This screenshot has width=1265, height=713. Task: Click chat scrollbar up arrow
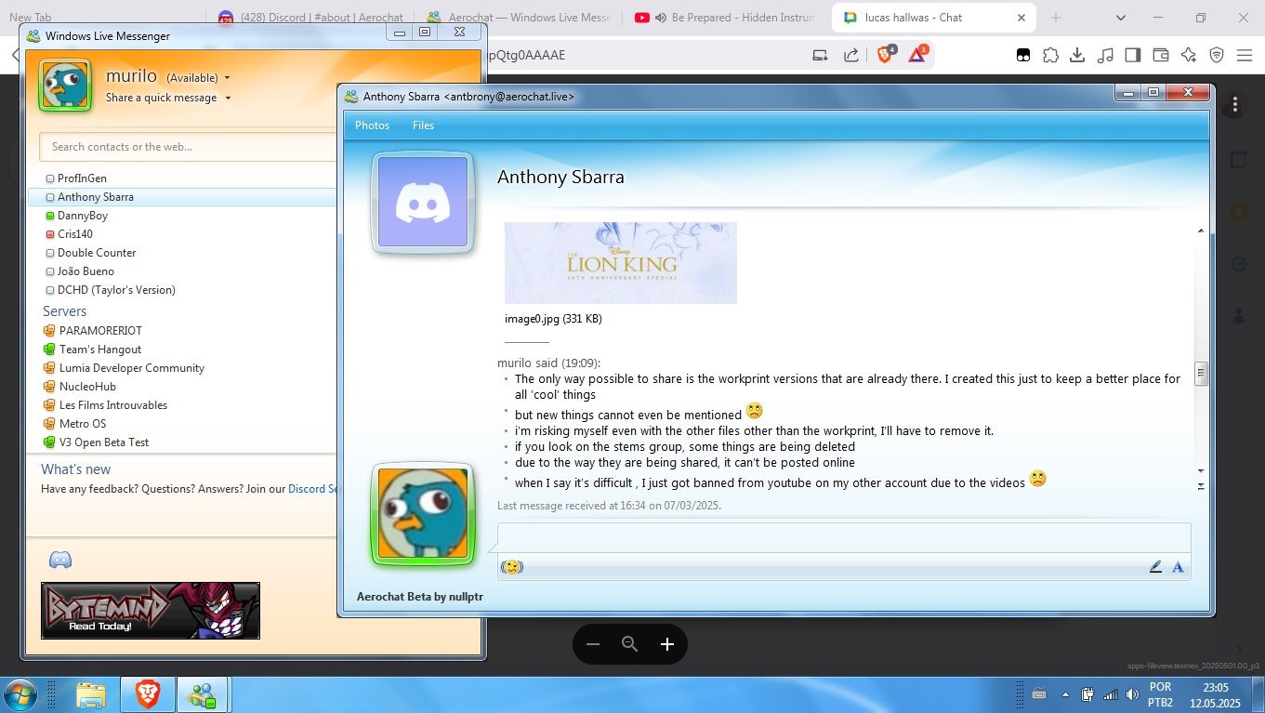point(1200,231)
